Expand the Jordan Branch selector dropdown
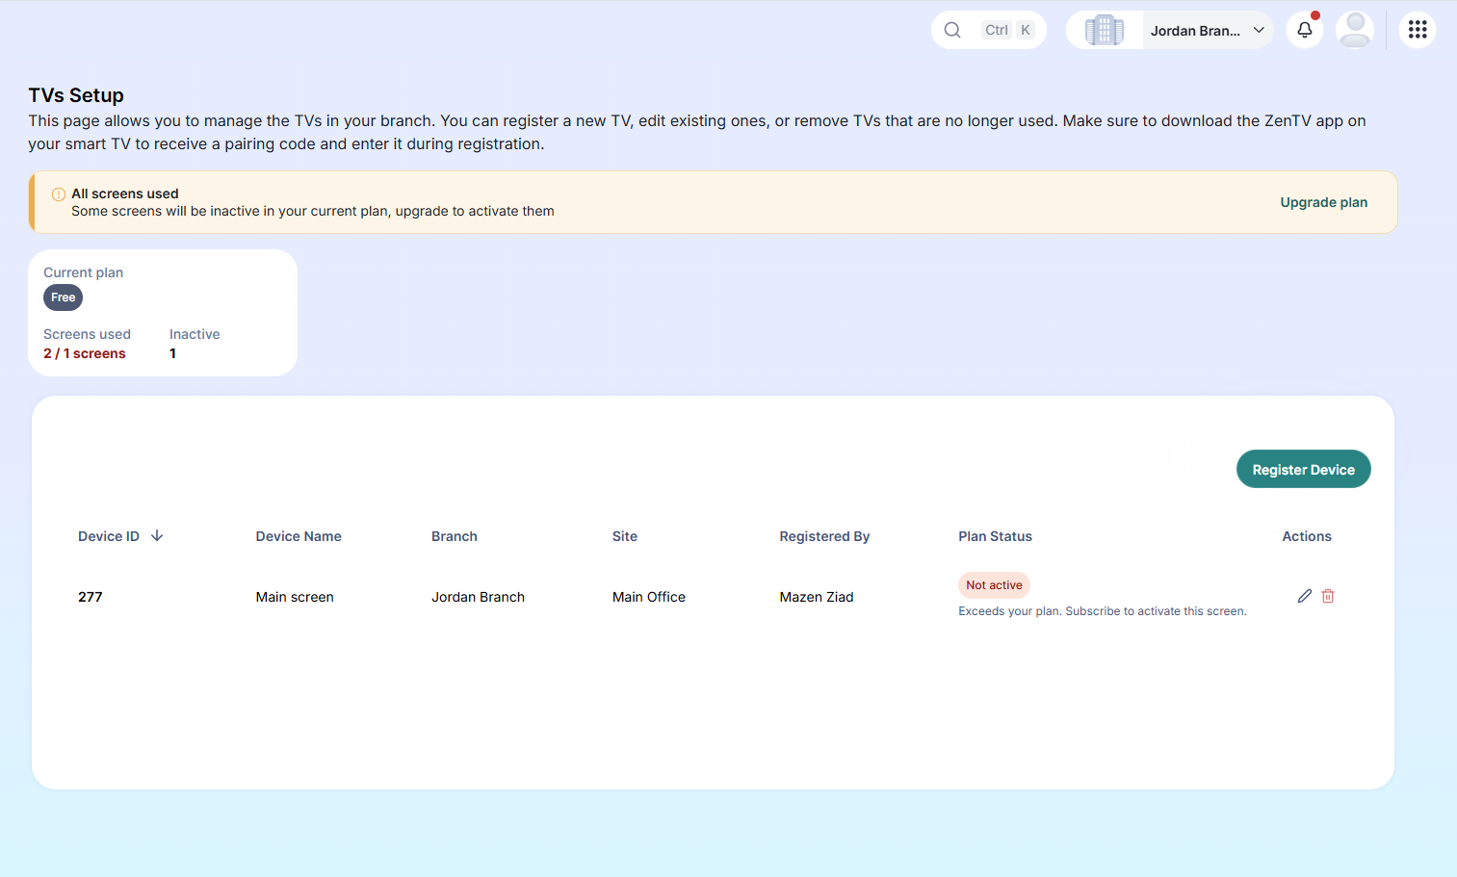This screenshot has width=1457, height=877. pyautogui.click(x=1208, y=31)
